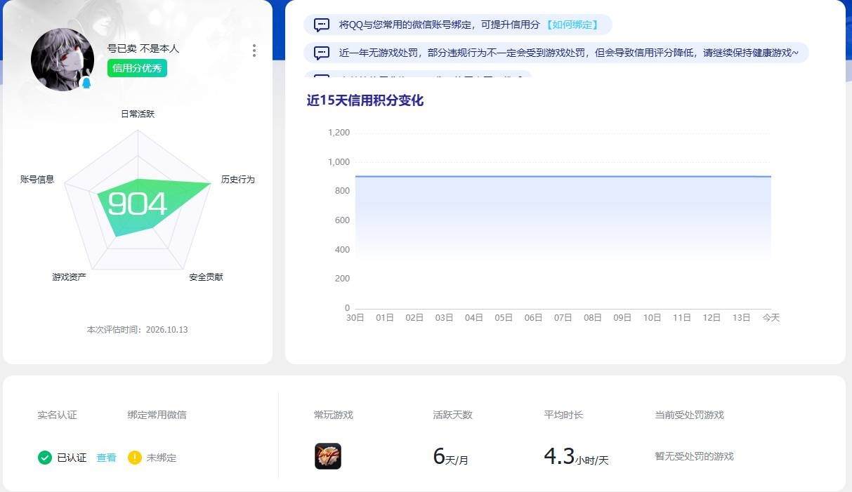Click the 已认证 status text
The width and height of the screenshot is (852, 492).
pos(72,458)
